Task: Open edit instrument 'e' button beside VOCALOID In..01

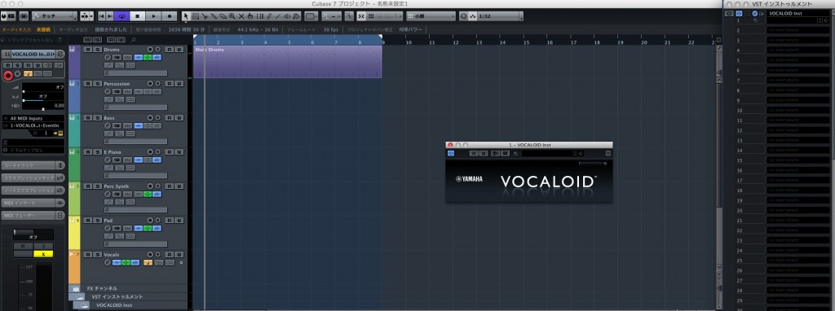Action: coord(60,54)
